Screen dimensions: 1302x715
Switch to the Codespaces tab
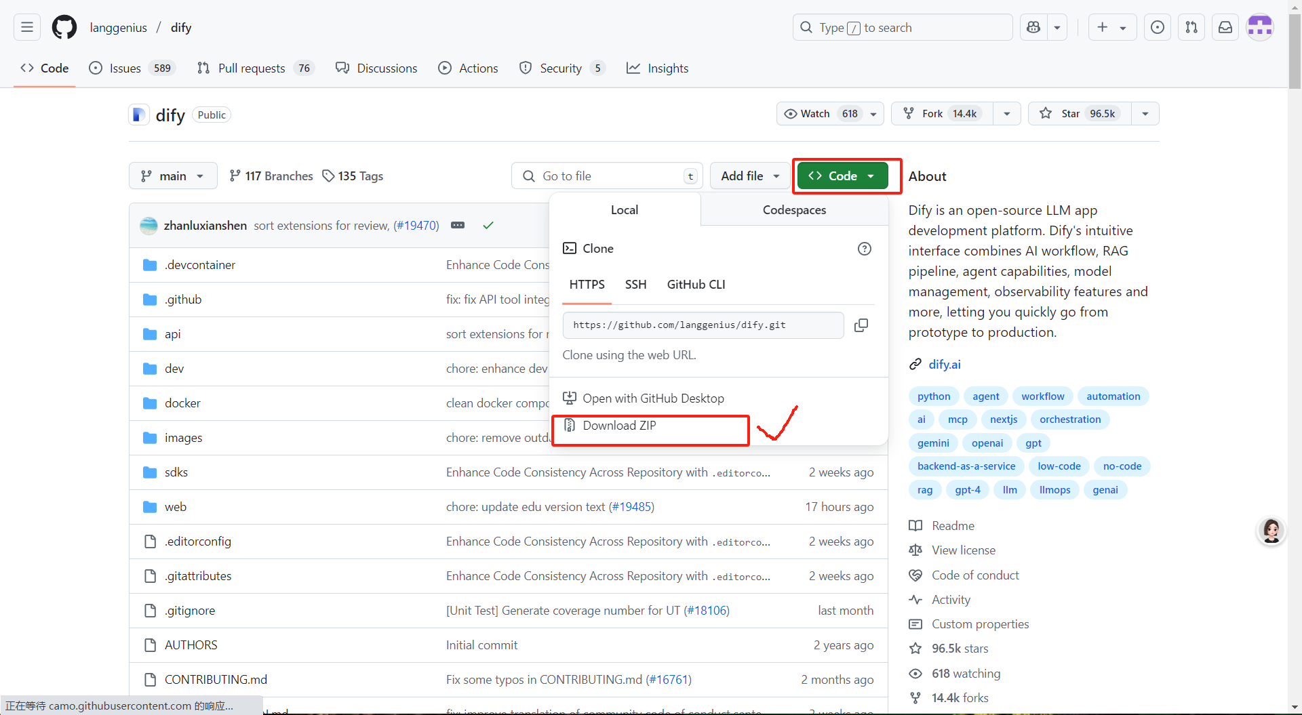click(x=794, y=210)
